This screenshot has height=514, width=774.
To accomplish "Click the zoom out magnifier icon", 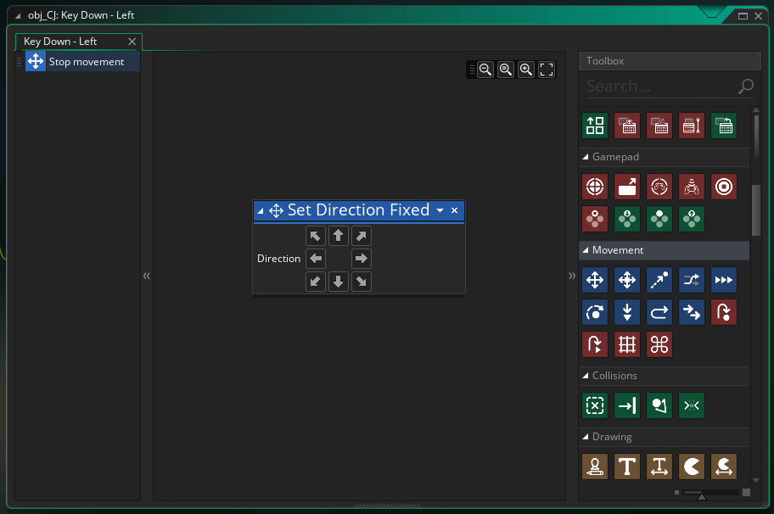I will click(x=485, y=70).
